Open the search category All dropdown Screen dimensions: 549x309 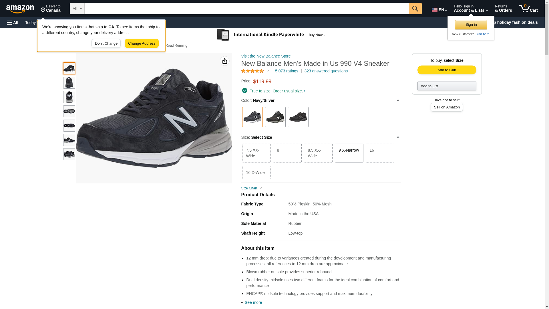(77, 9)
